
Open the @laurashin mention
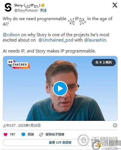pos(95,40)
